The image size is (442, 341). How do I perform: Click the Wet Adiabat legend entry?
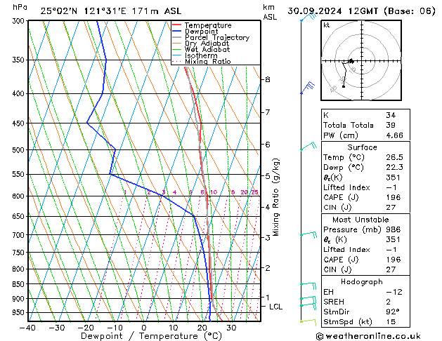pyautogui.click(x=208, y=50)
